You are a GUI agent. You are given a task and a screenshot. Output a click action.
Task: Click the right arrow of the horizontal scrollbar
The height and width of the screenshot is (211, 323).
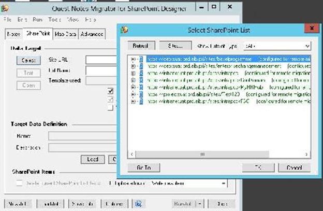pos(306,154)
